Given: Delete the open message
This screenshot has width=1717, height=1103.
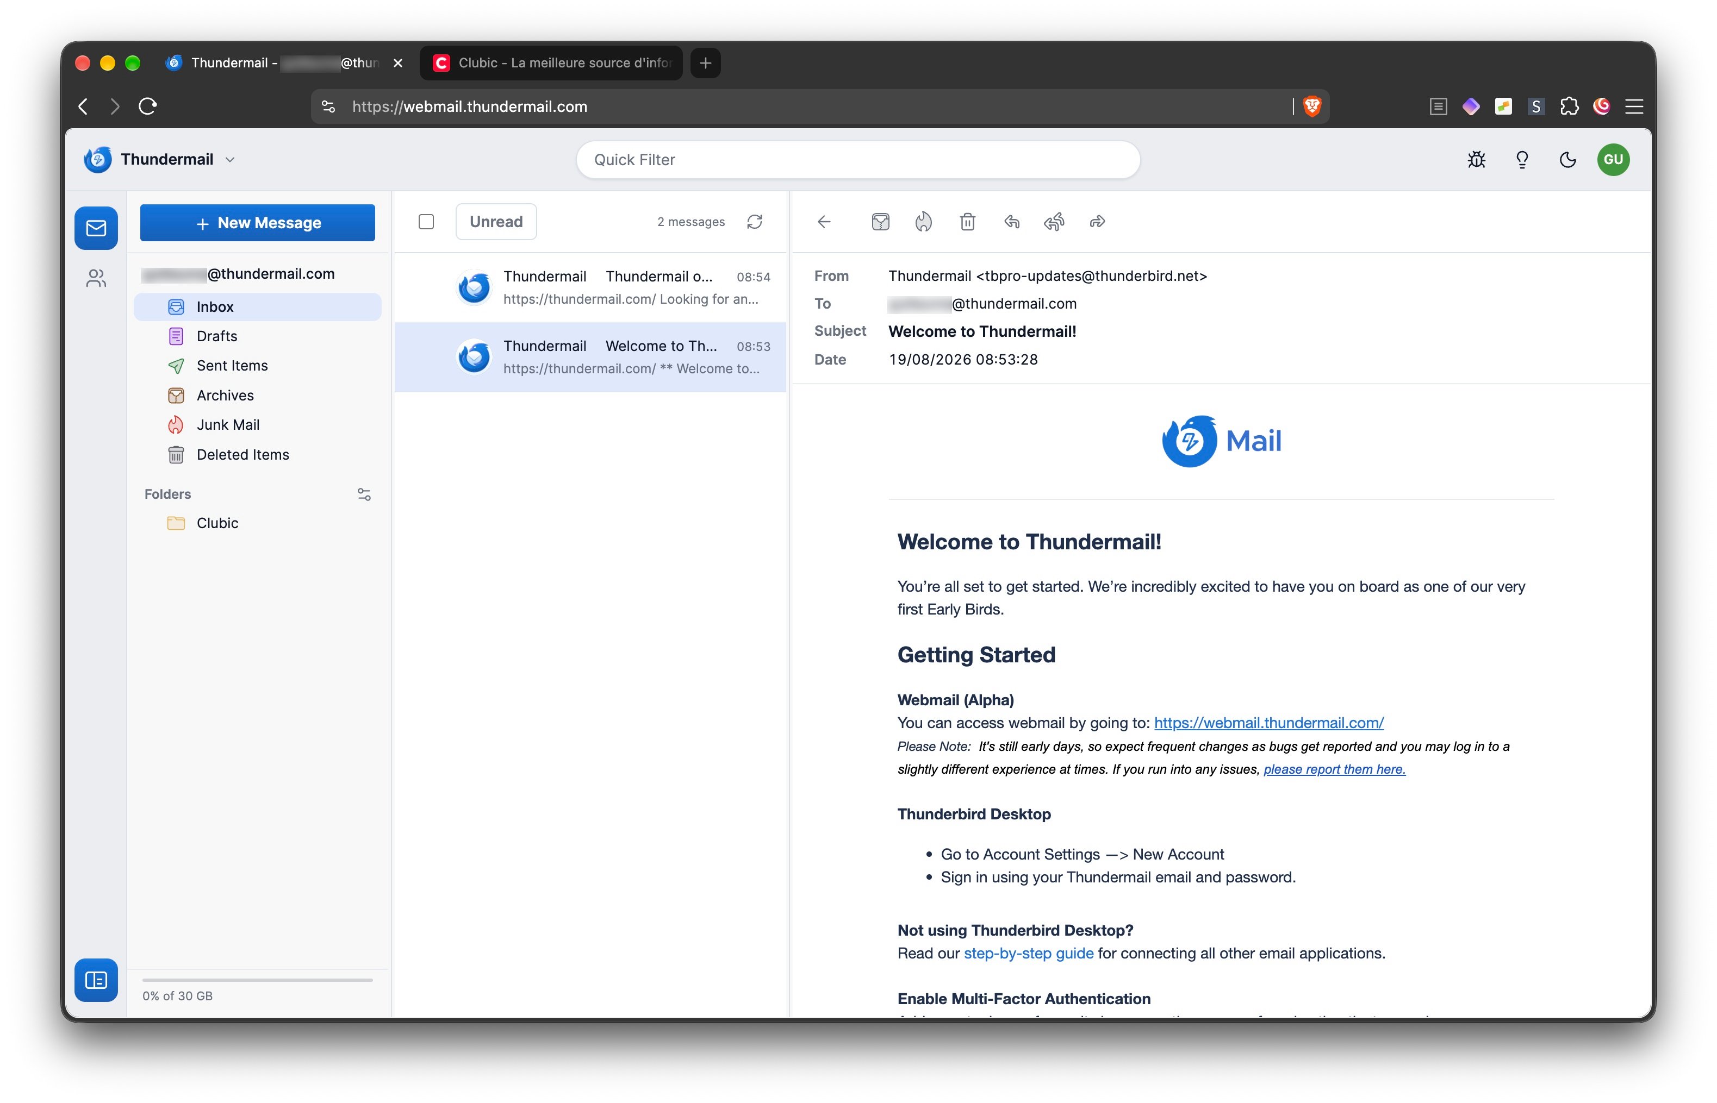Looking at the screenshot, I should coord(967,221).
